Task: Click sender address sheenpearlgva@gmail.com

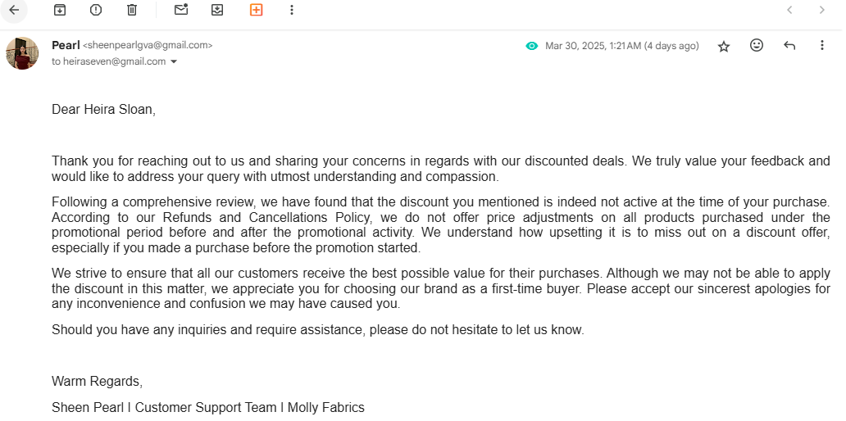Action: click(x=148, y=46)
